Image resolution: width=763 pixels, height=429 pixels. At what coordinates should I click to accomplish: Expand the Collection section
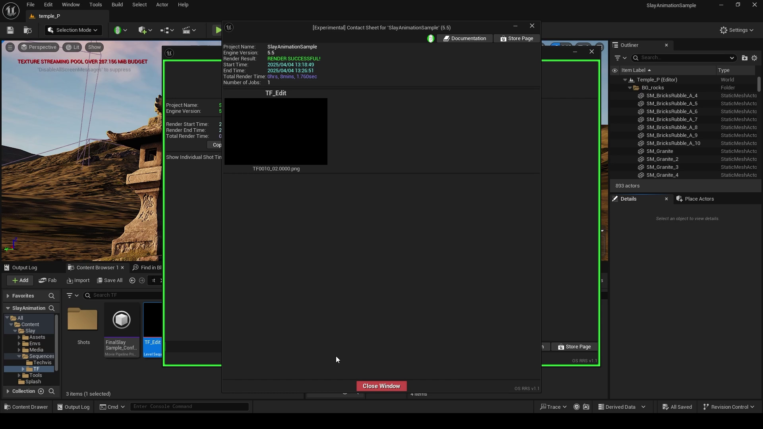tap(8, 391)
